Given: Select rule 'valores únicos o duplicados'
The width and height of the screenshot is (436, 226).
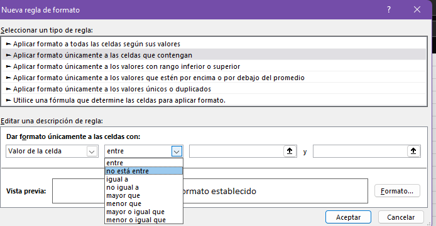Looking at the screenshot, I should click(214, 89).
